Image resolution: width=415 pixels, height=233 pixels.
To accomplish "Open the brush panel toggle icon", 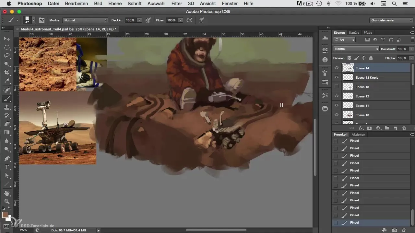I will (42, 20).
